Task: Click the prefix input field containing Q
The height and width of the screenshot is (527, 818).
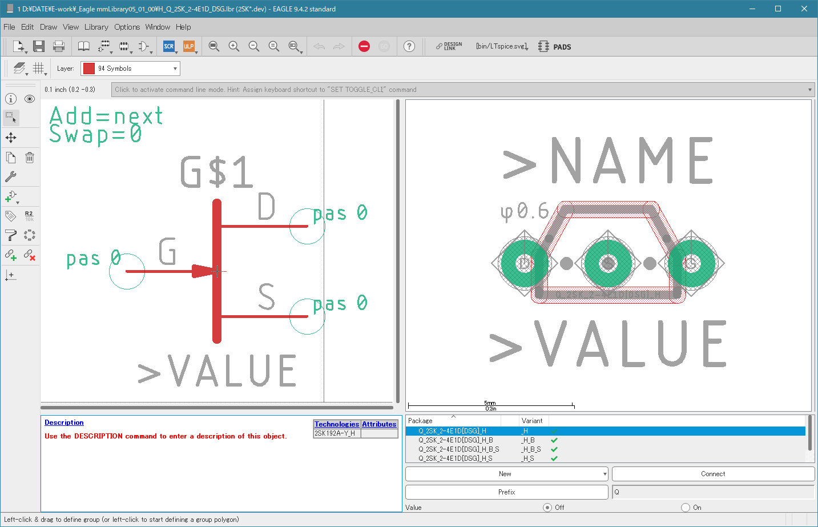Action: (712, 492)
